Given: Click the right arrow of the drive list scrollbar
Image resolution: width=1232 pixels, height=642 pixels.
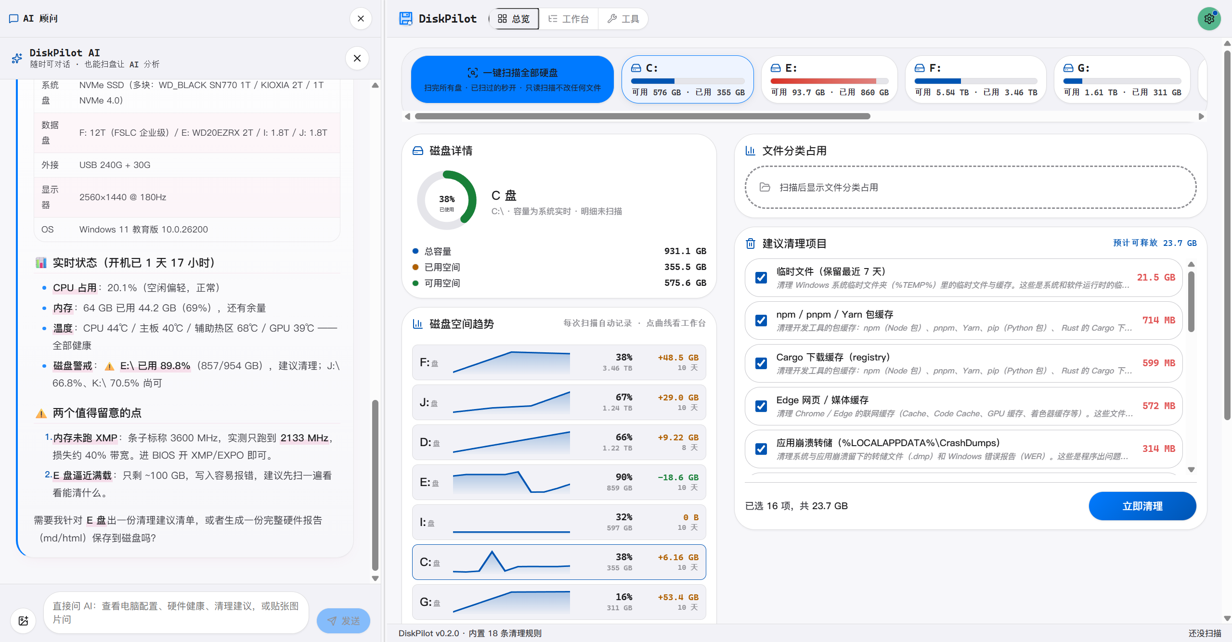Looking at the screenshot, I should (1201, 116).
